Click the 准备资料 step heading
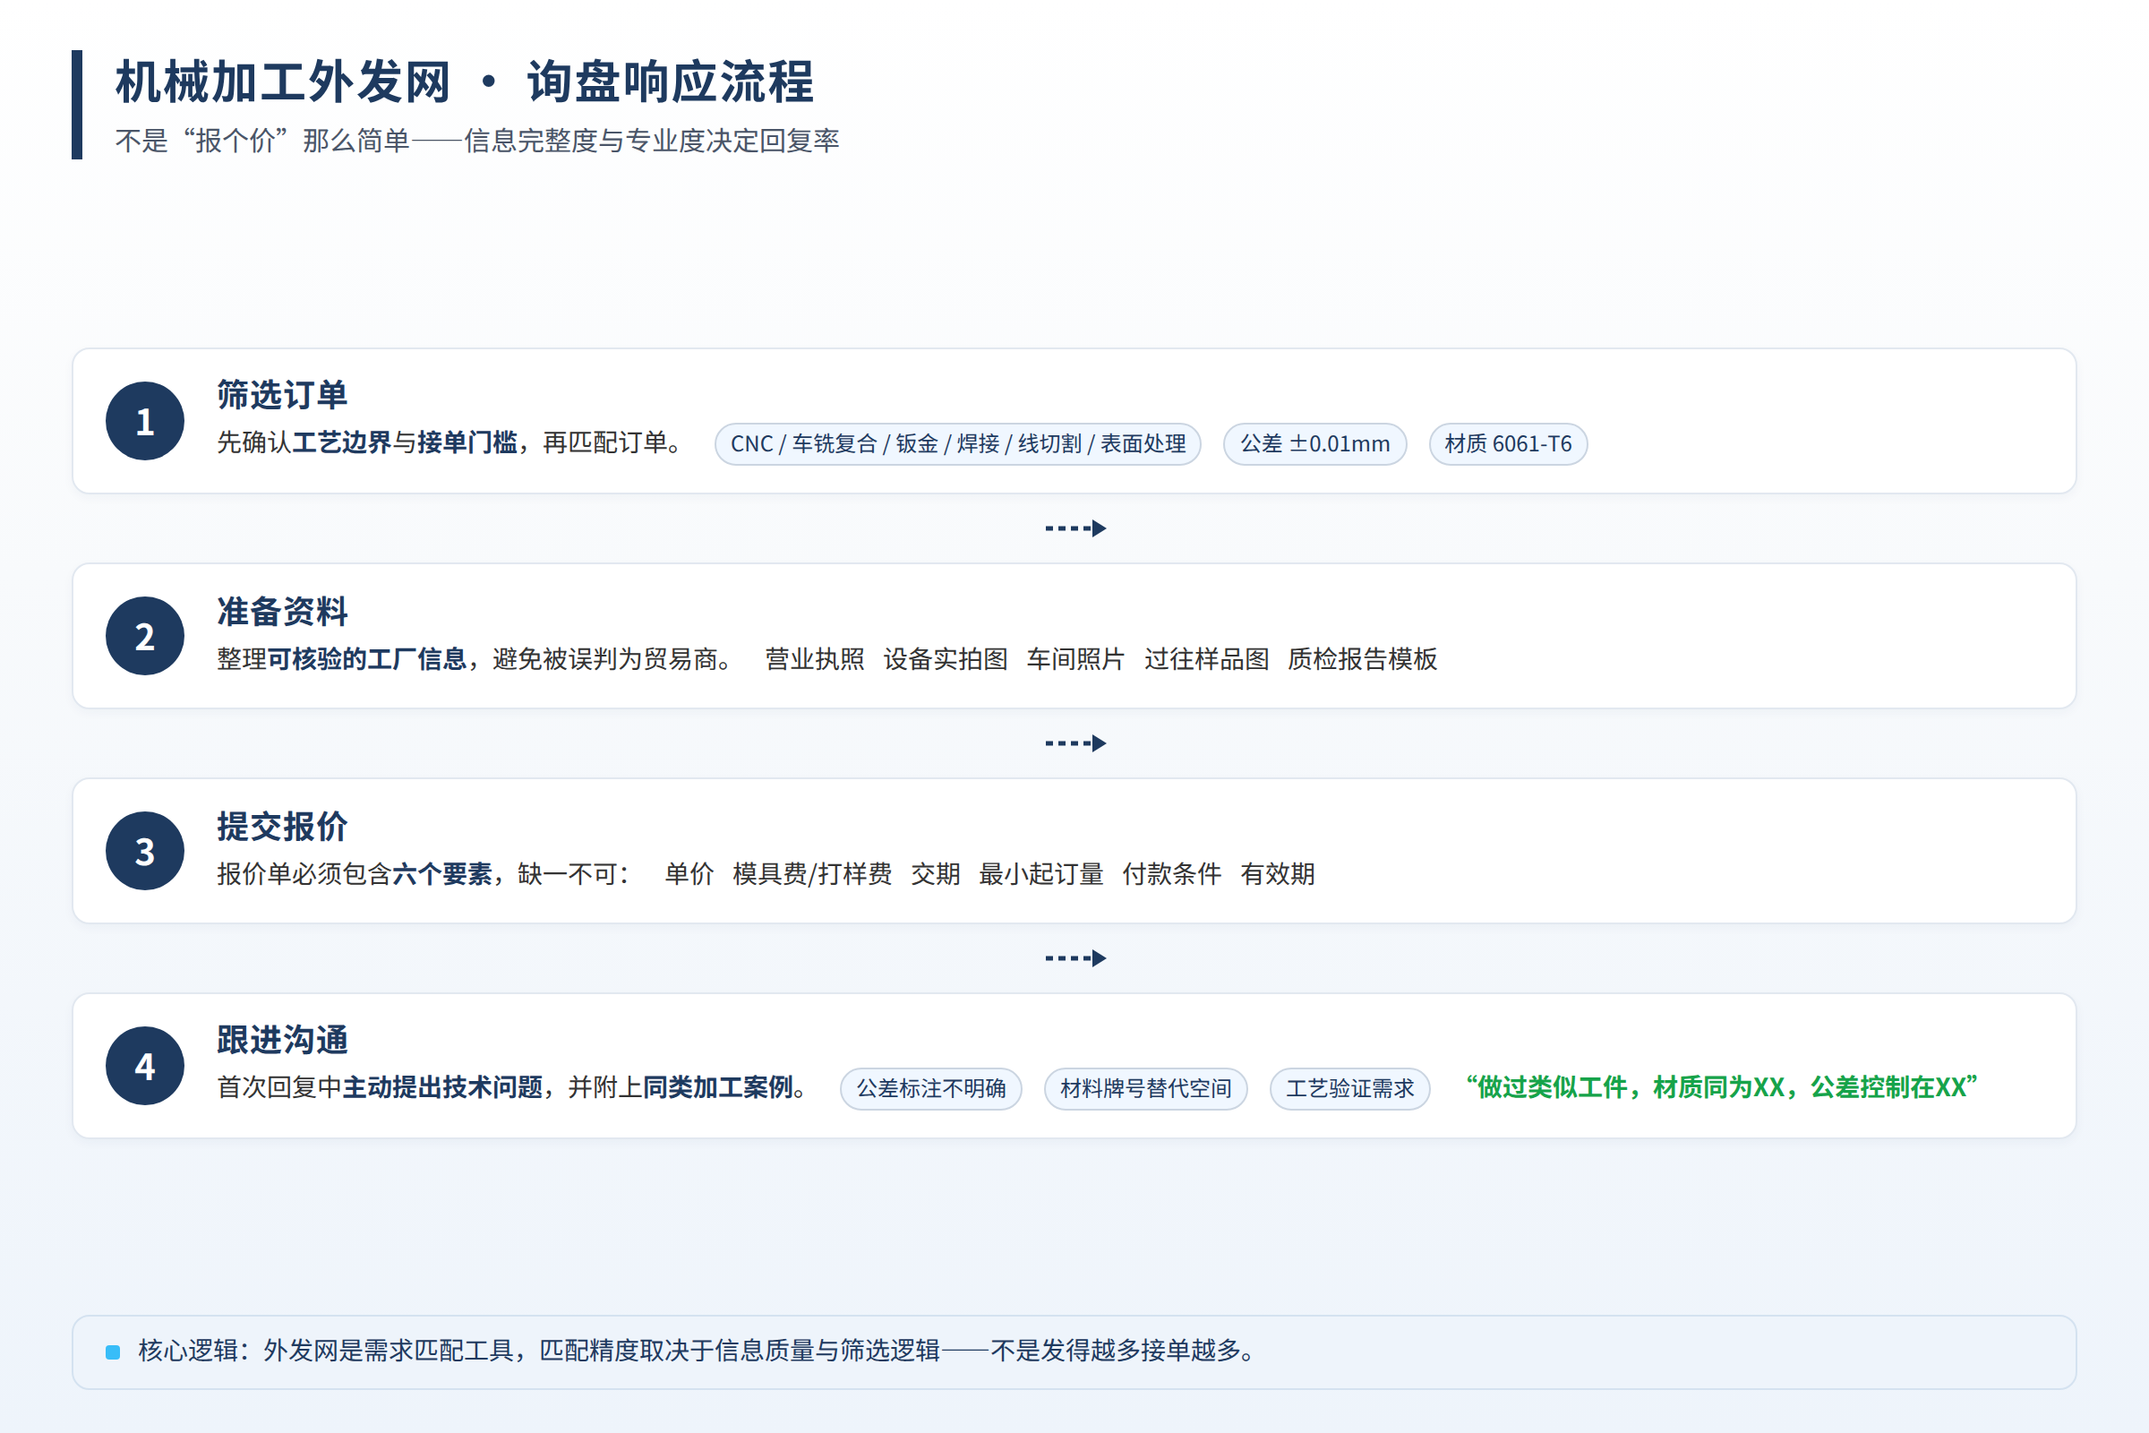 tap(282, 612)
